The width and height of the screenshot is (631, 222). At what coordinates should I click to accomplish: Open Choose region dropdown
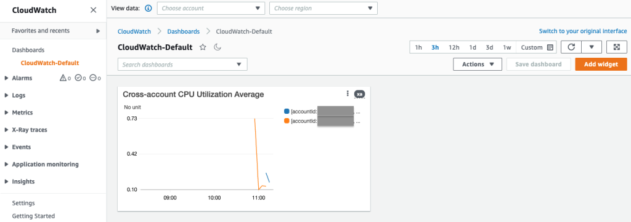pos(323,9)
